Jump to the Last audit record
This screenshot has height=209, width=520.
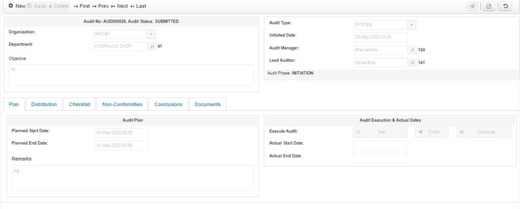coord(138,6)
